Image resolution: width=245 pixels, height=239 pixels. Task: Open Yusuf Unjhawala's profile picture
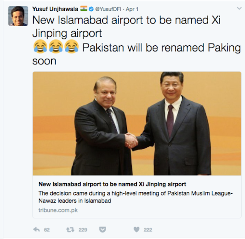point(18,16)
